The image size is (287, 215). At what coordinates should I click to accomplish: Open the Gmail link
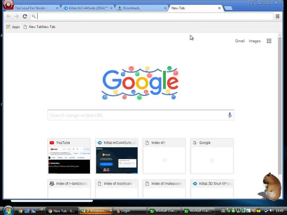click(240, 41)
